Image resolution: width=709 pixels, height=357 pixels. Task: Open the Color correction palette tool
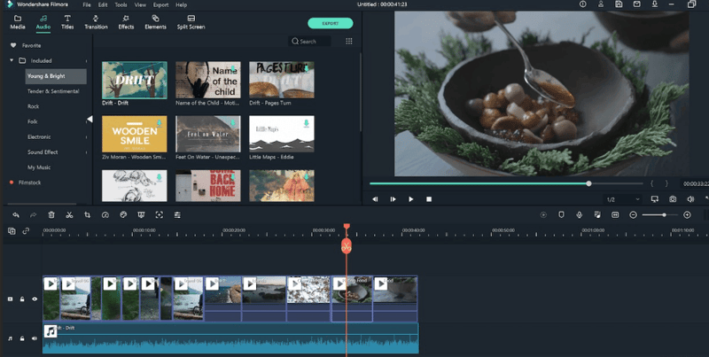tap(123, 214)
